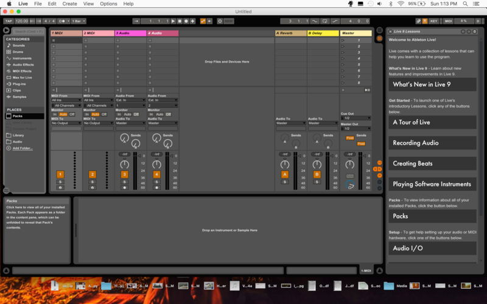Toggle the Punch-Out switch
Viewport: 487px width, 304px height.
click(335, 21)
